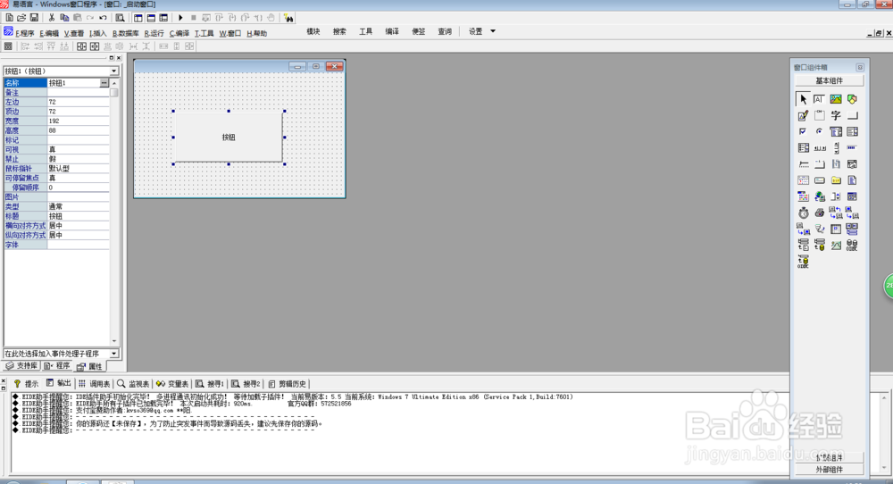
Task: Select the radio button component icon
Action: (x=819, y=131)
